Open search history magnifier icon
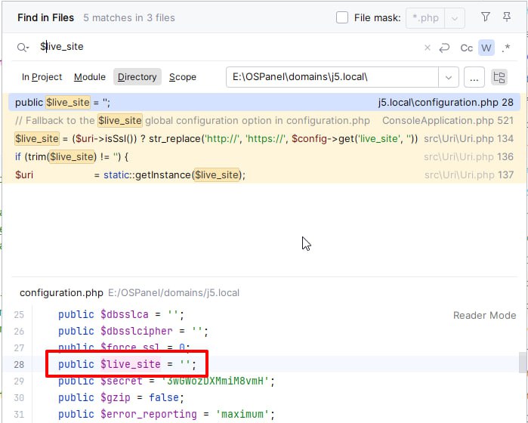 coord(23,48)
